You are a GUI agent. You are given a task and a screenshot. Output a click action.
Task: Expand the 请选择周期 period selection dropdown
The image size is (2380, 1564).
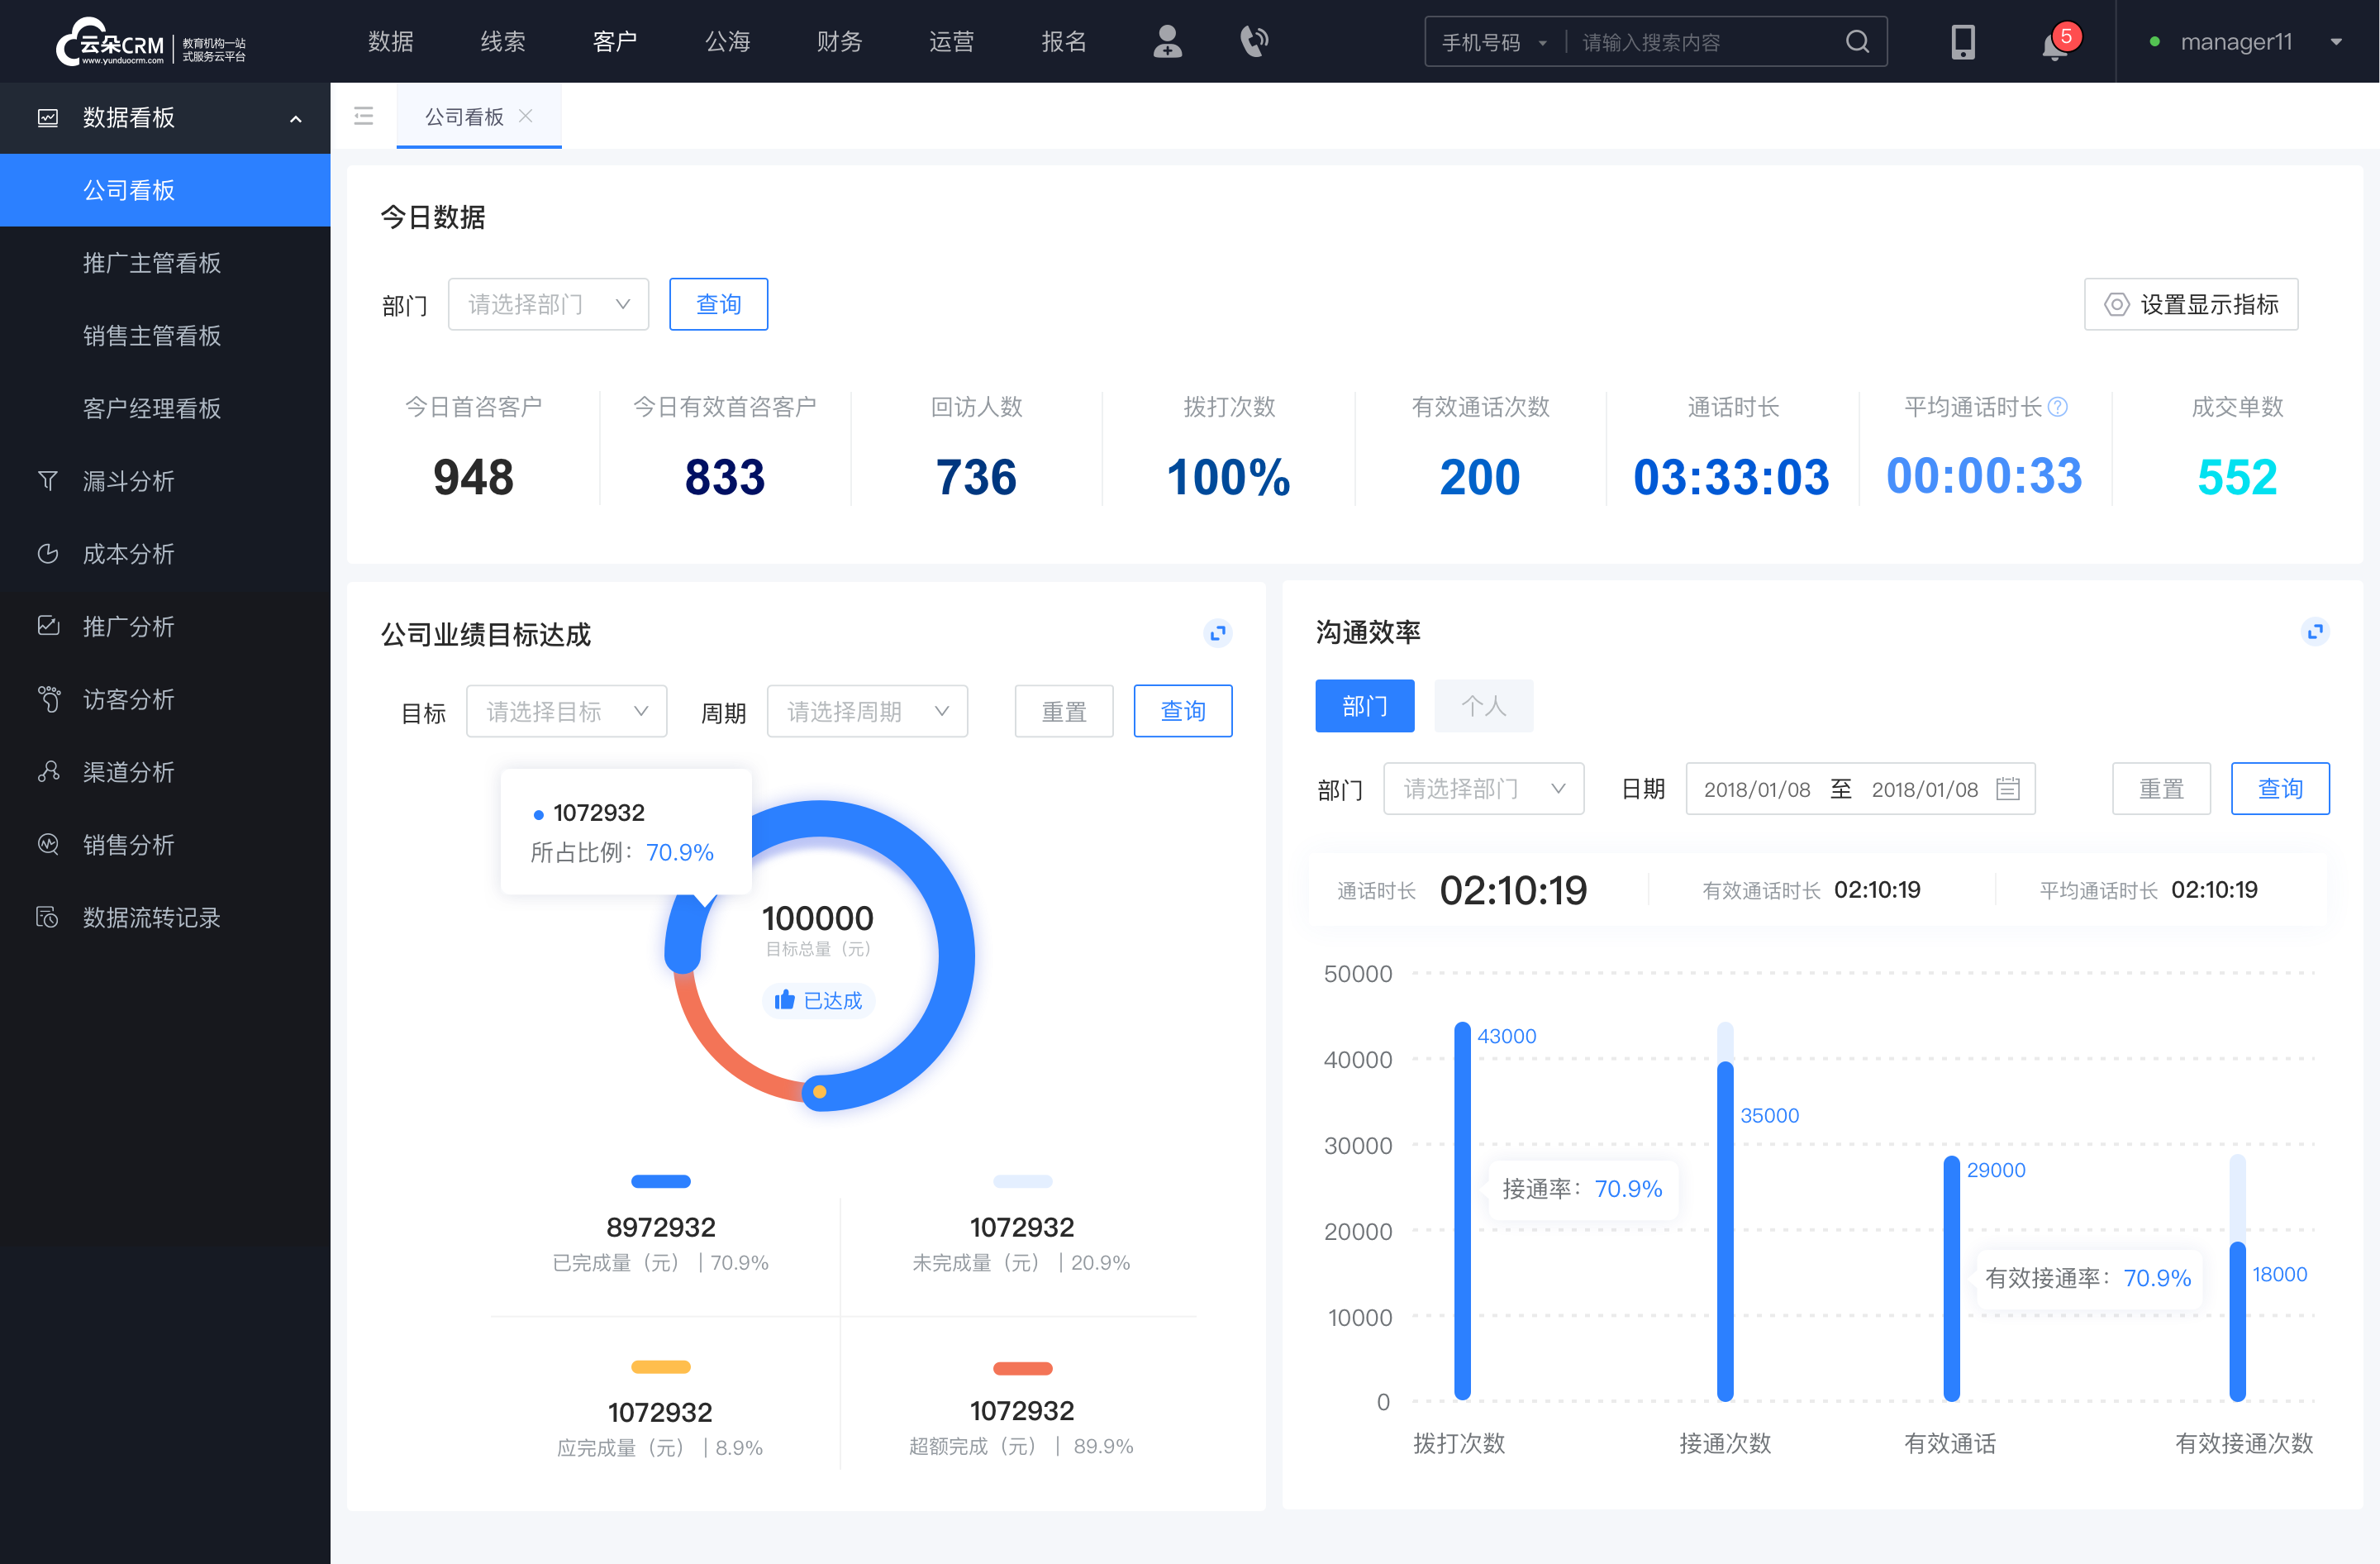point(867,710)
